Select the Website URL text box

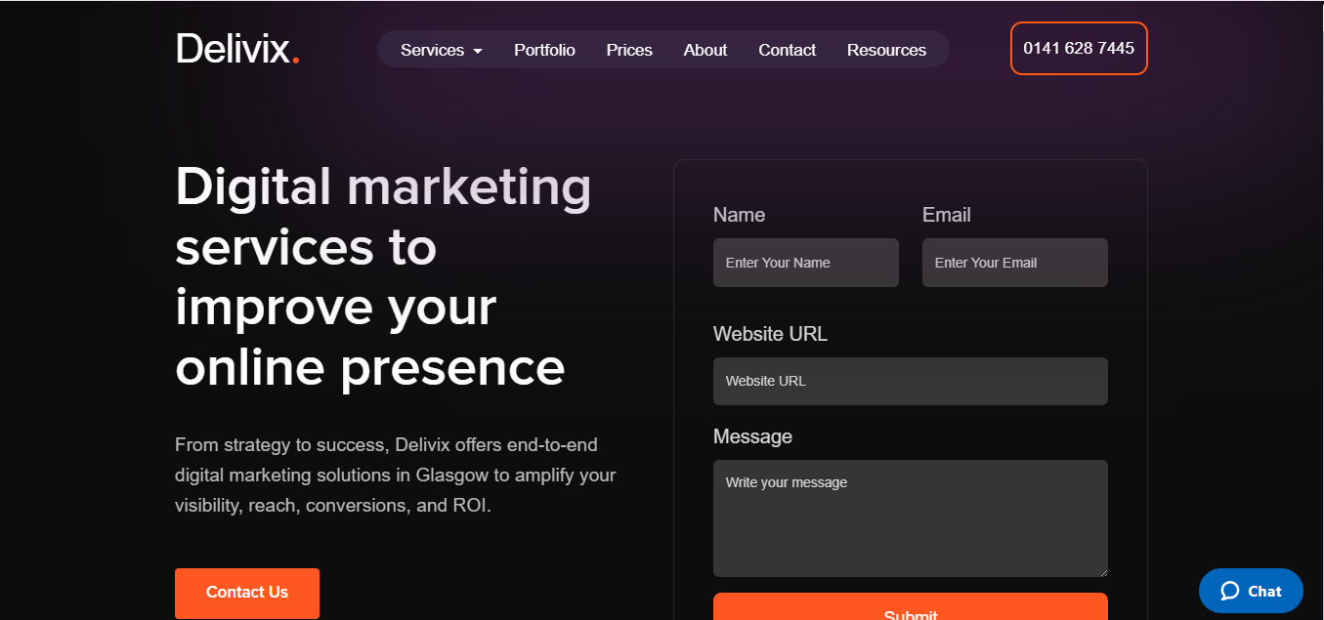coord(910,381)
